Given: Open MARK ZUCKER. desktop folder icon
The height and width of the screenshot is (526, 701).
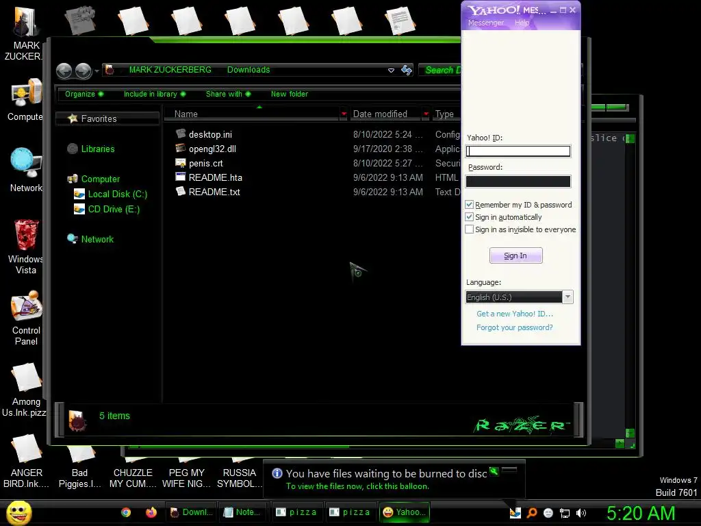Looking at the screenshot, I should pos(26,32).
